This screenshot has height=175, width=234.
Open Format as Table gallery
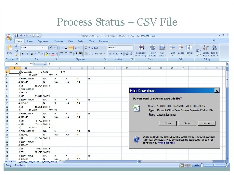[x=153, y=51]
